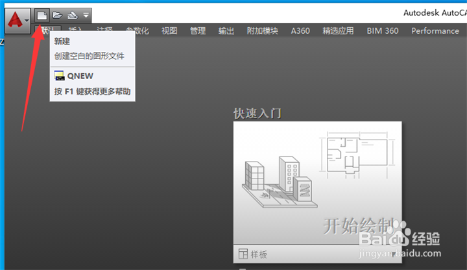Switch to the 视图 ribbon tab

(169, 31)
